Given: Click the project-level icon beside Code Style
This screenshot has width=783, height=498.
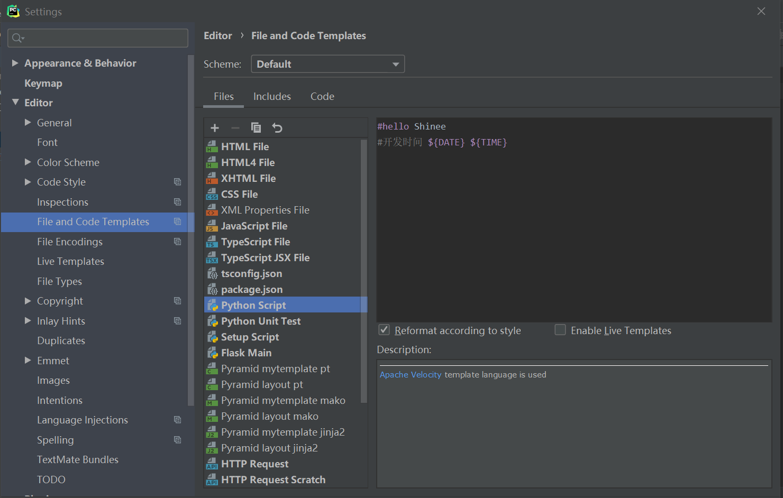Looking at the screenshot, I should click(x=178, y=182).
